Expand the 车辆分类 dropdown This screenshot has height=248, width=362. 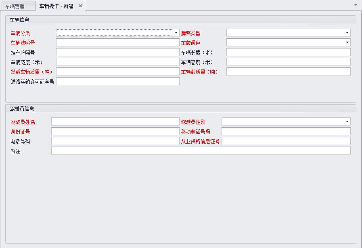point(176,33)
